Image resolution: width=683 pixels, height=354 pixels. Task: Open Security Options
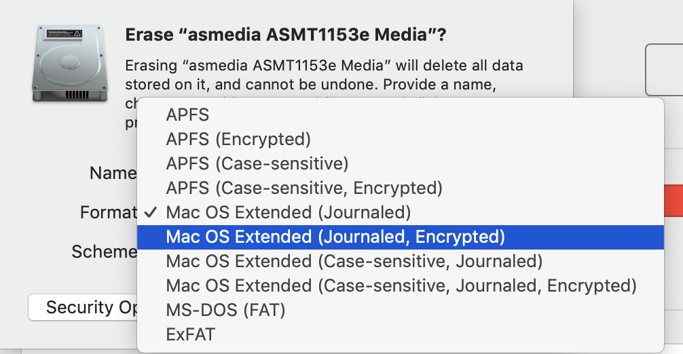83,307
